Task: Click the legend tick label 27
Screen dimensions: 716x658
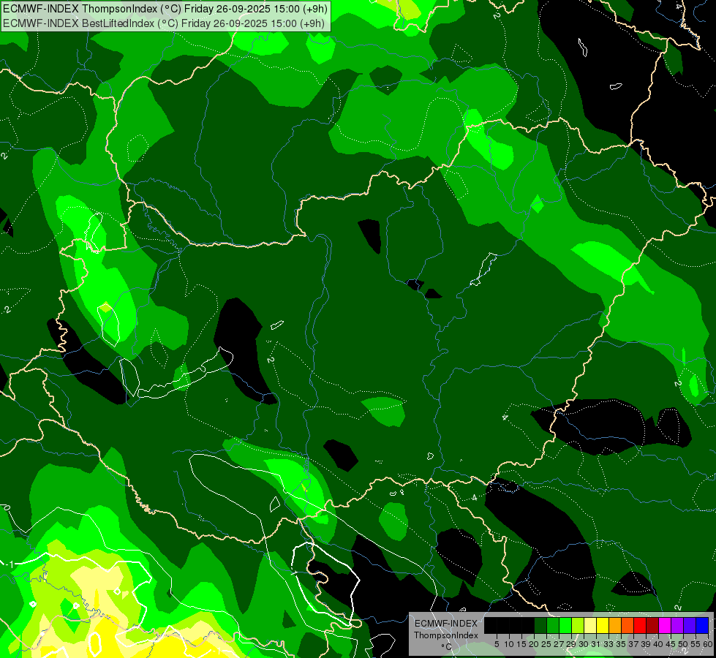Action: click(559, 644)
